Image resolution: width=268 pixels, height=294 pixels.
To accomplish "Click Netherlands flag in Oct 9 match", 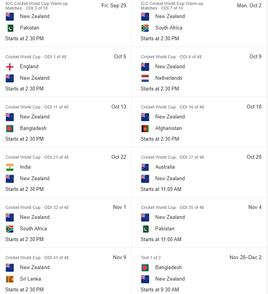I will click(145, 78).
